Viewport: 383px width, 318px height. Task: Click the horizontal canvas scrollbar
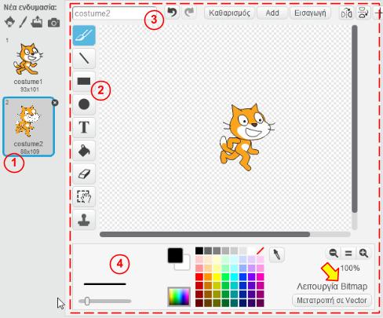tap(205, 234)
